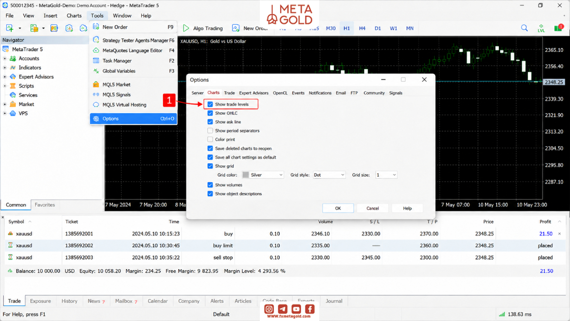Viewport: 570px width, 321px height.
Task: Choose MQL5 Virtual Hosting from Tools menu
Action: point(124,105)
